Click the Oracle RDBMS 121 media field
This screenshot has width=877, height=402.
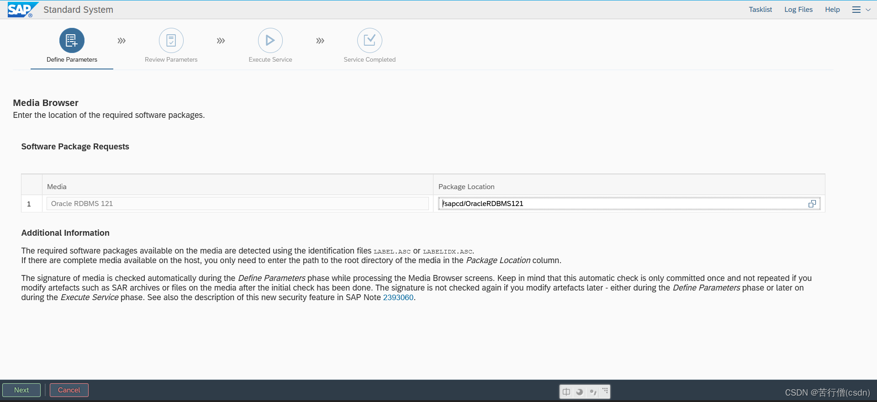[x=238, y=204]
